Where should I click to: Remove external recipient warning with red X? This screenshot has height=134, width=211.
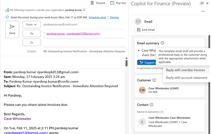[84, 10]
